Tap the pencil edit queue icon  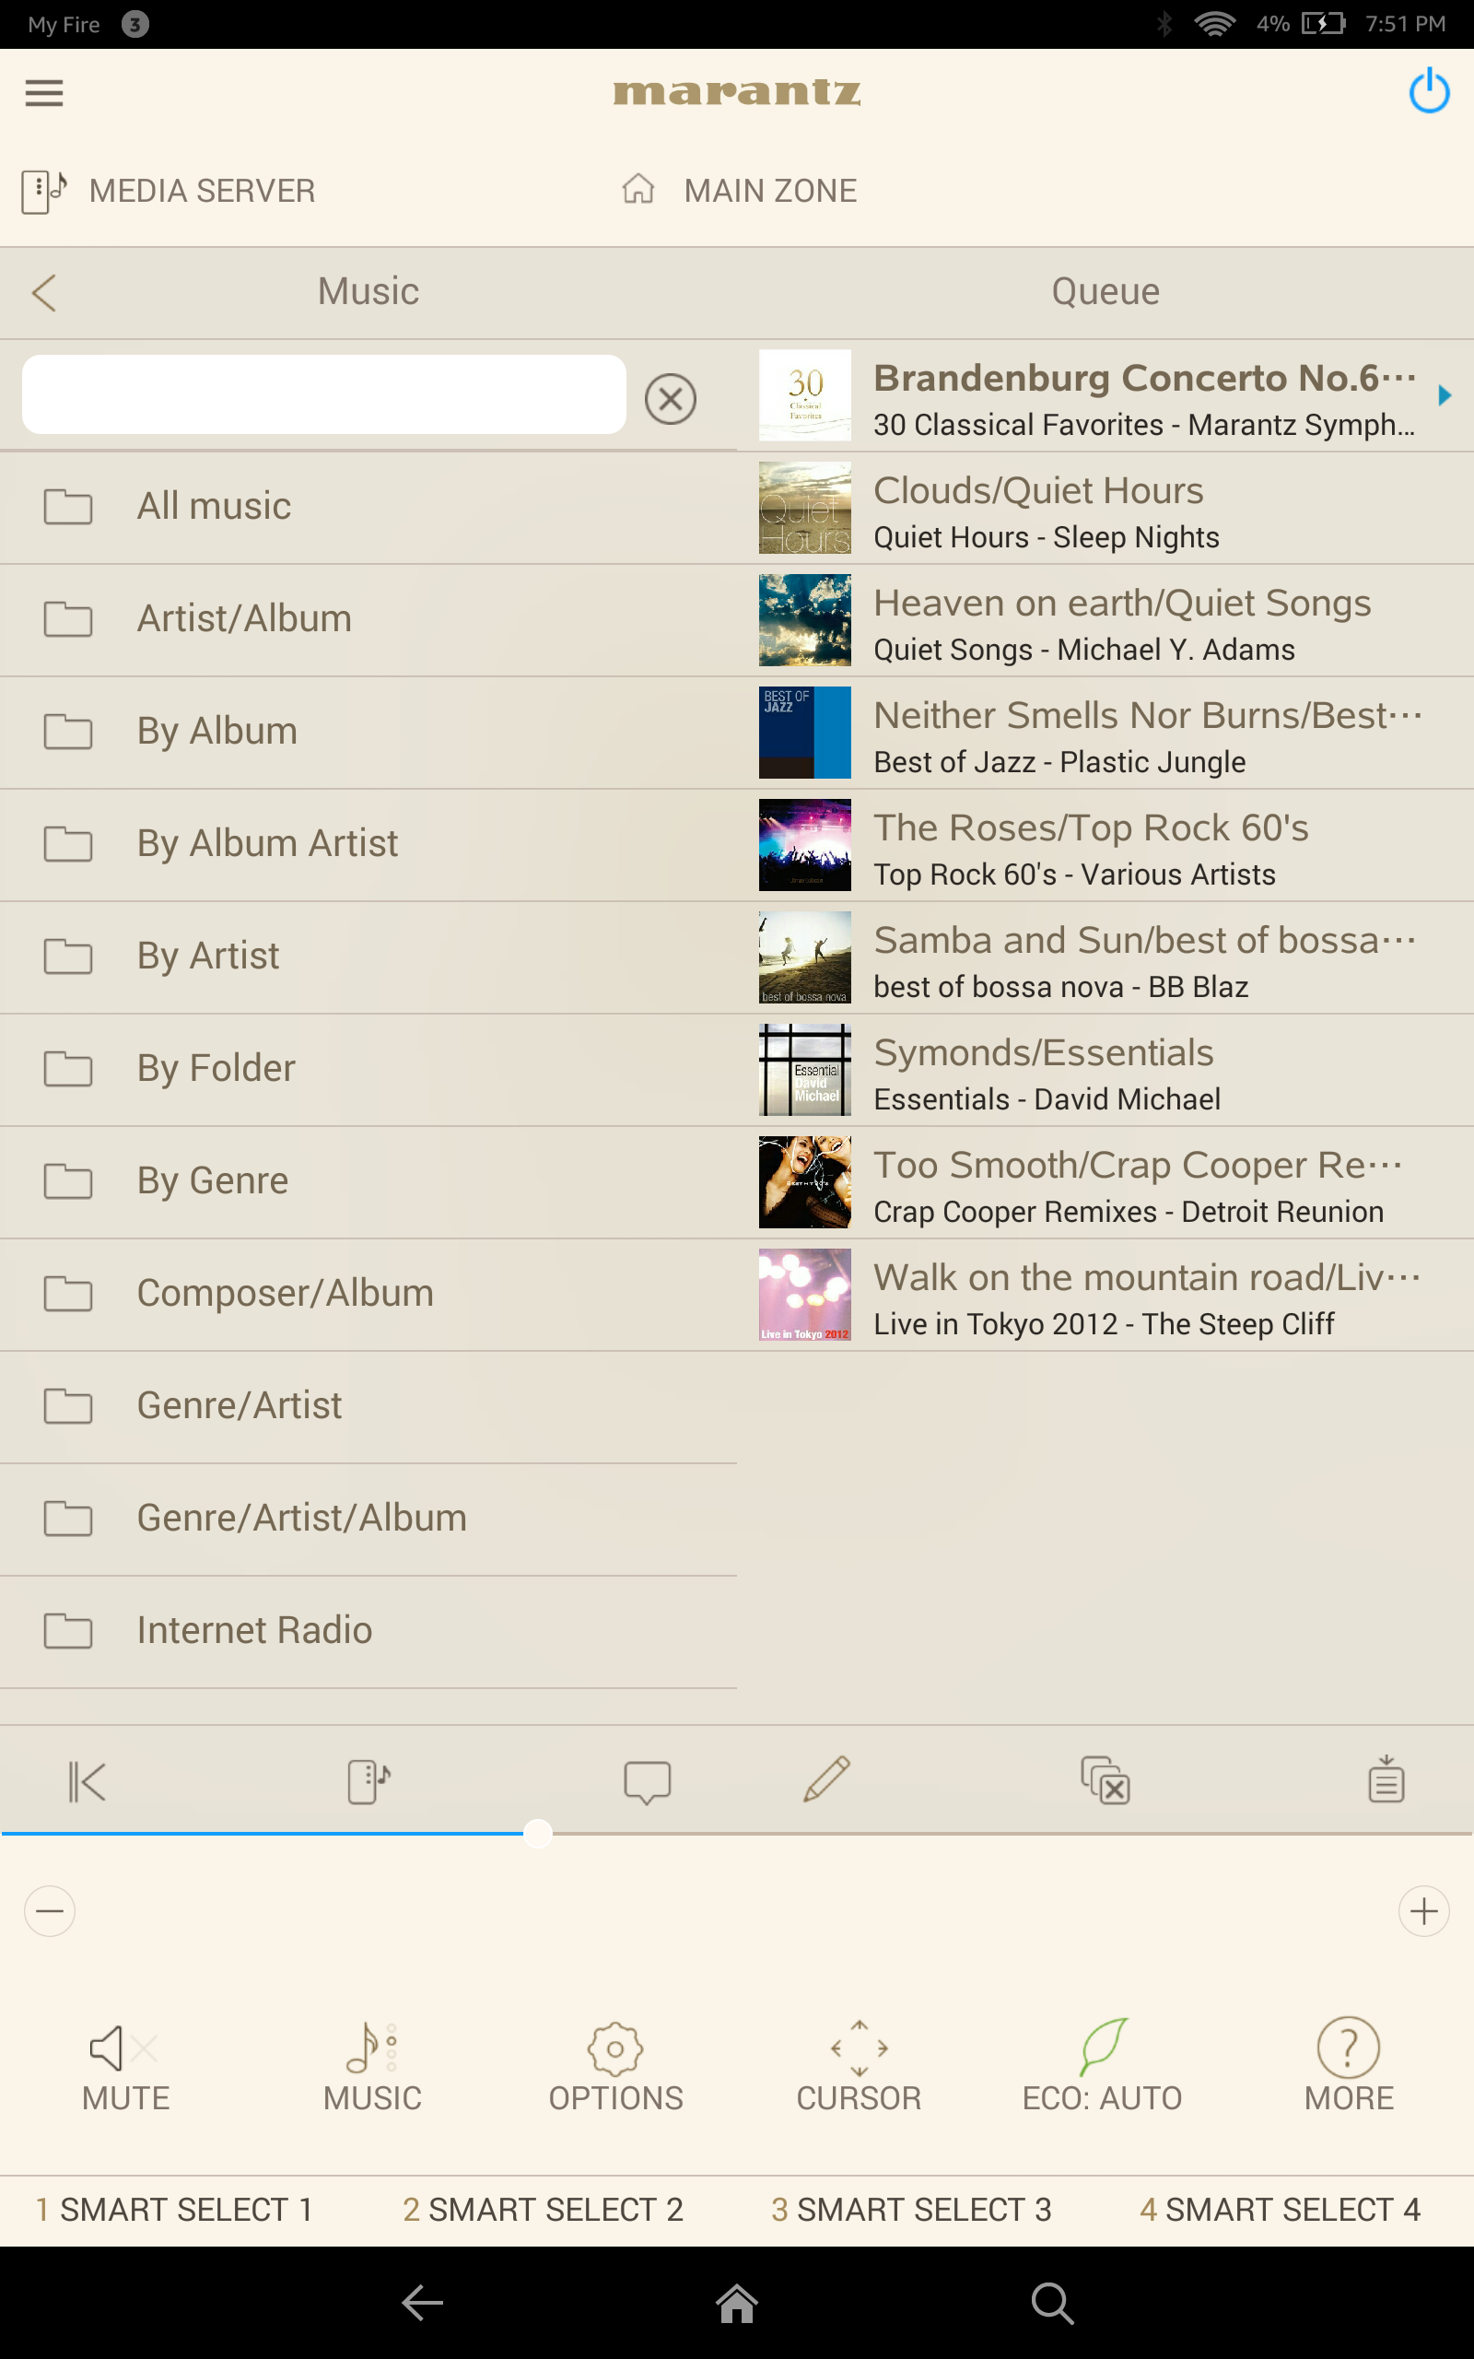point(826,1780)
